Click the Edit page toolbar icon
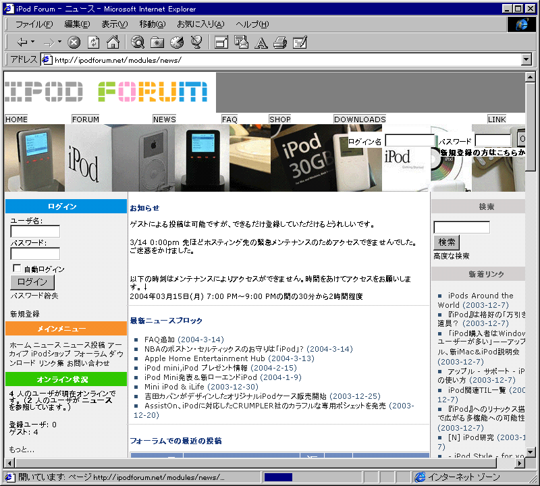Screen dimensions: 540x486 (x=300, y=43)
